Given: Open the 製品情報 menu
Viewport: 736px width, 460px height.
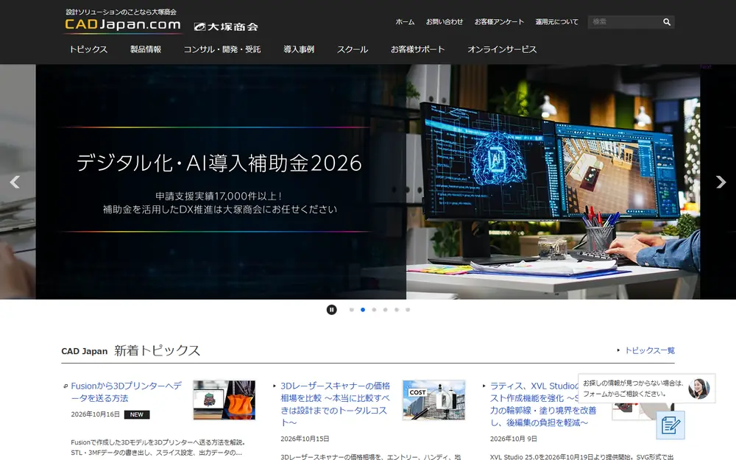Looking at the screenshot, I should pyautogui.click(x=146, y=49).
